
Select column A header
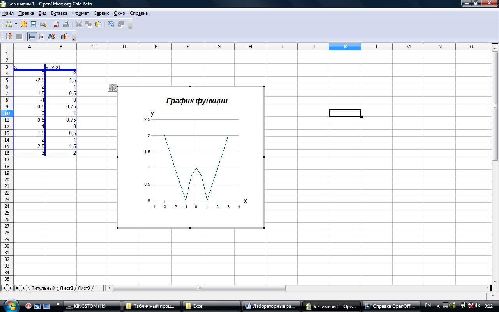(29, 47)
